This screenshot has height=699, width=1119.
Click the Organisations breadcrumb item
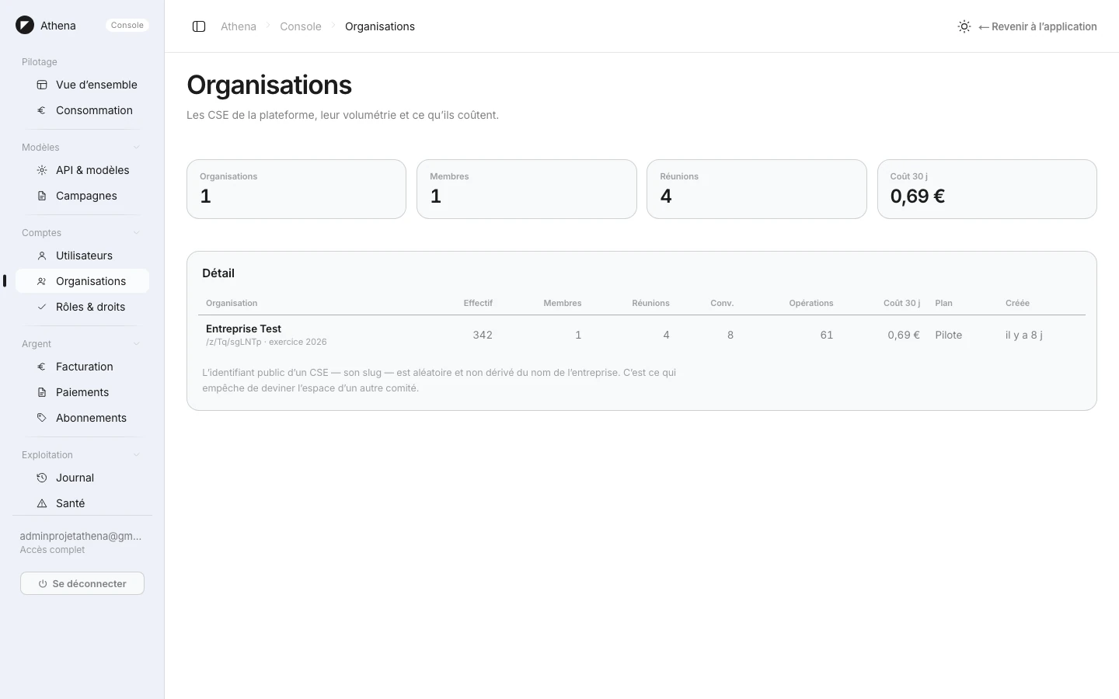[380, 26]
